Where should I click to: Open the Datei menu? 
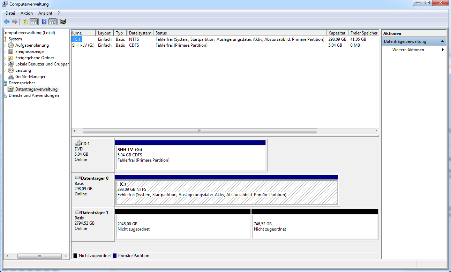coord(10,13)
